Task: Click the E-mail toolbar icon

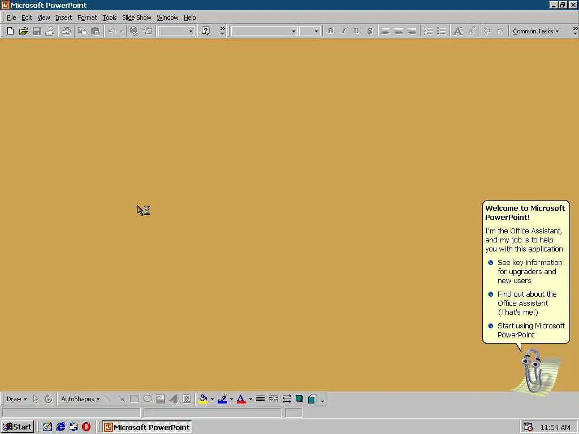Action: (50, 31)
